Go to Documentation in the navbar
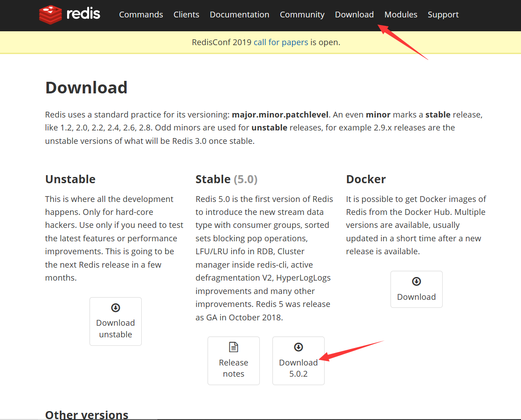The width and height of the screenshot is (521, 420). click(x=240, y=15)
